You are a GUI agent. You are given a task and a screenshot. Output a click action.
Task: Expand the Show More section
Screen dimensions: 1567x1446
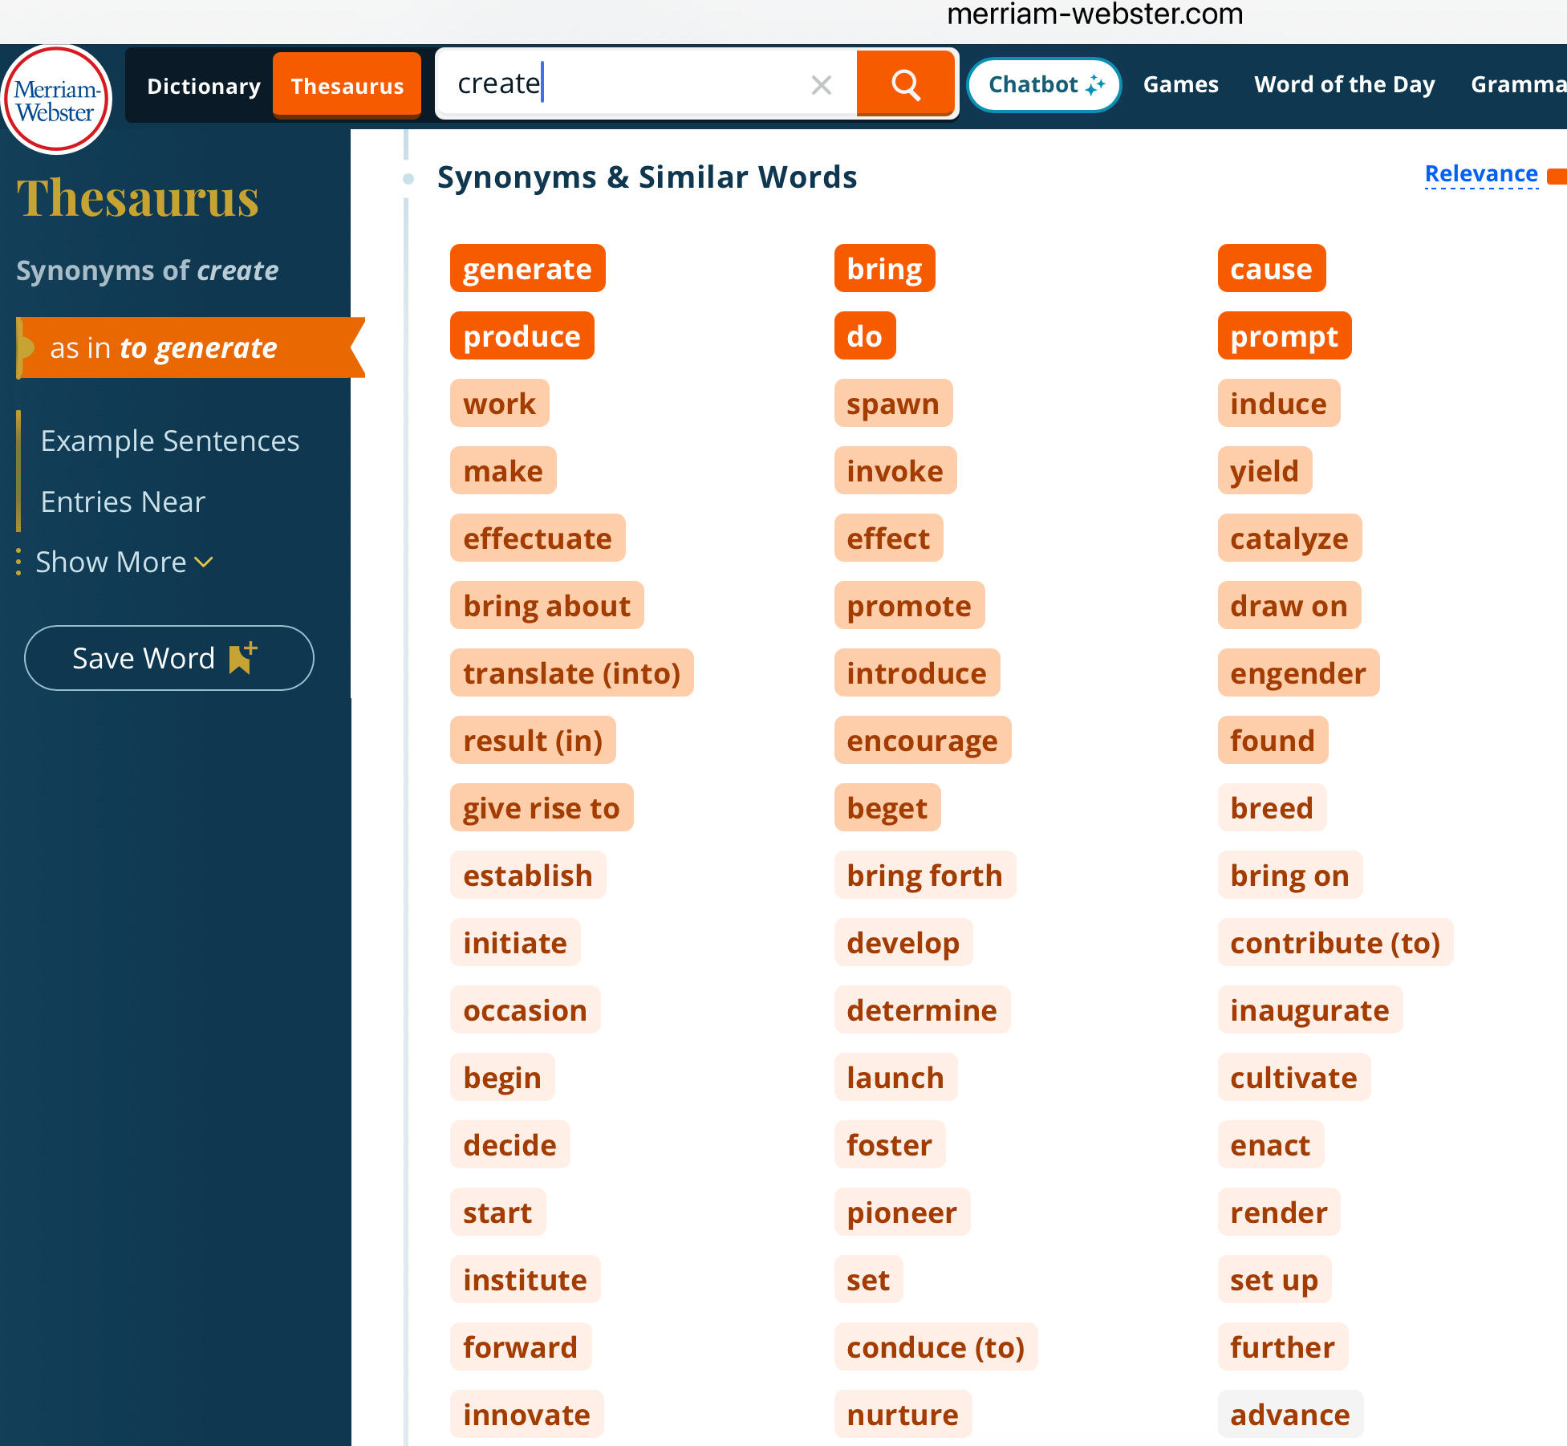tap(124, 562)
